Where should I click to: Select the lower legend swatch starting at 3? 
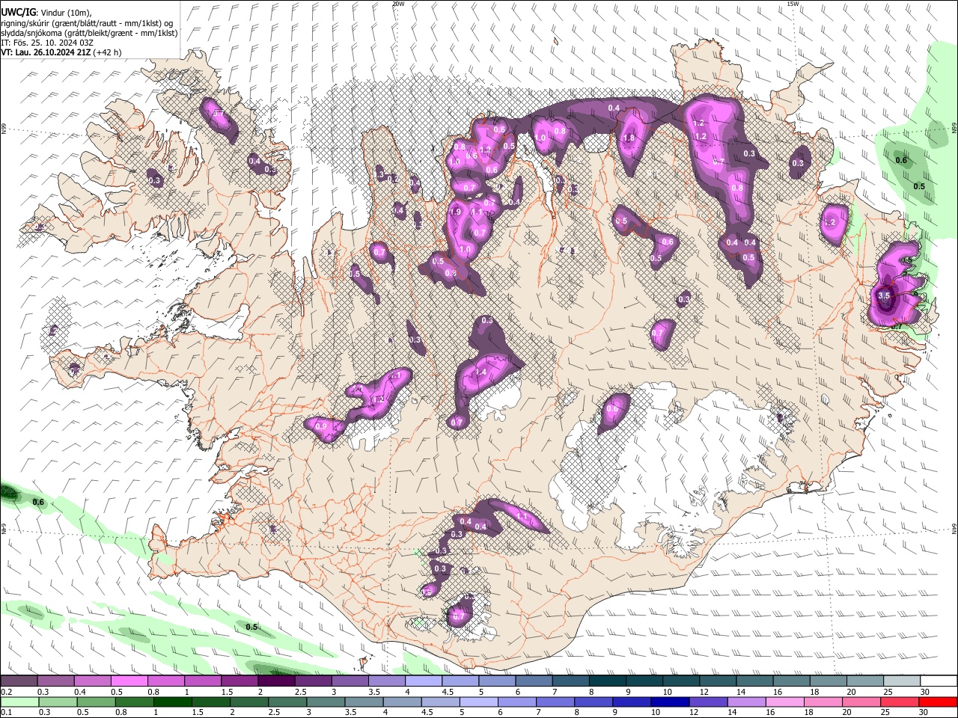click(x=325, y=702)
